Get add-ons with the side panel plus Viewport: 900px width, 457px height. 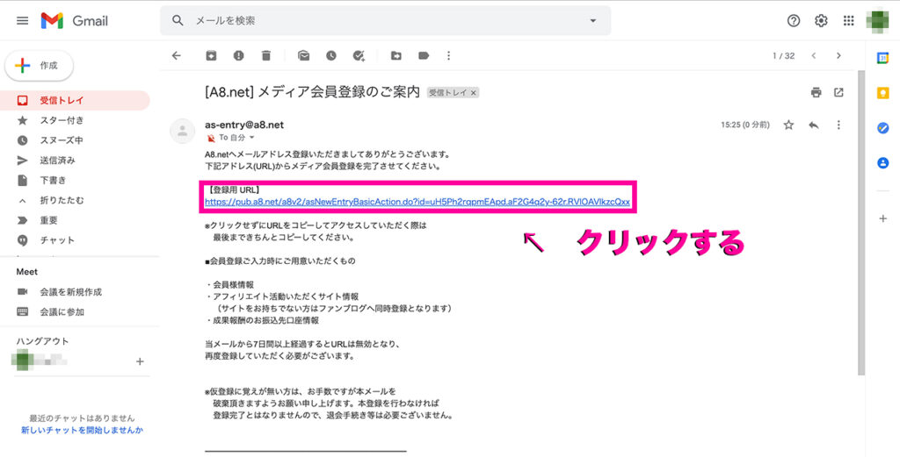tap(882, 218)
